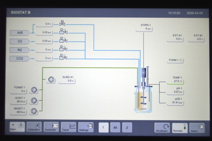Click the 2026-04-09 date display
Screen dimensions: 212x141
[x=195, y=13]
